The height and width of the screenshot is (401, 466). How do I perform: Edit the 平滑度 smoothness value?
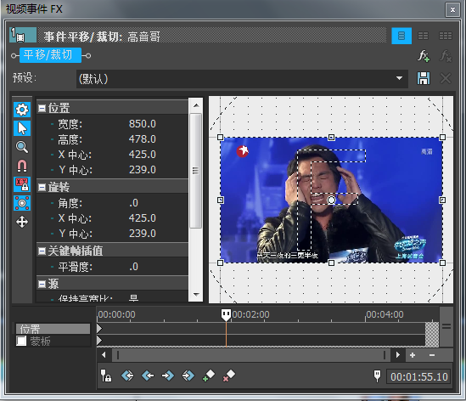pyautogui.click(x=133, y=267)
